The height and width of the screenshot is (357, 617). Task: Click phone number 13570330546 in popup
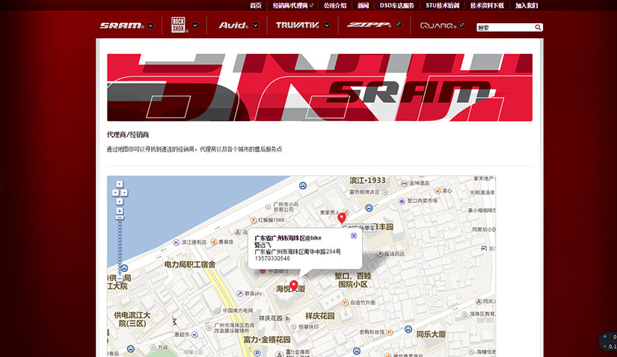[x=272, y=258]
